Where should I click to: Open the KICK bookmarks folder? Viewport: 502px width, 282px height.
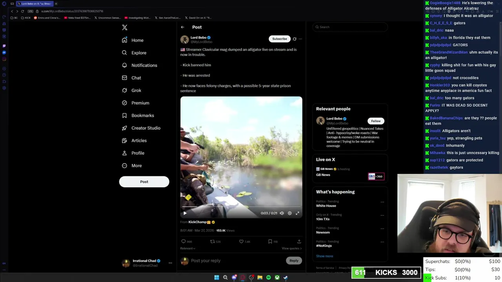coord(26,18)
